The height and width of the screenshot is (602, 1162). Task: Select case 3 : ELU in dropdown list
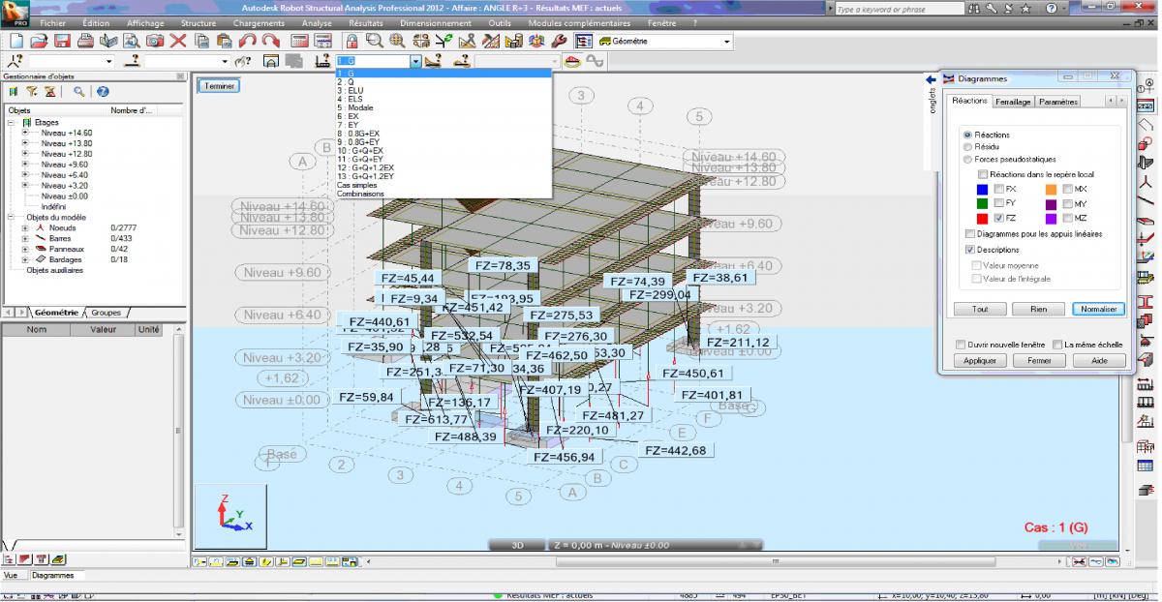click(x=443, y=90)
